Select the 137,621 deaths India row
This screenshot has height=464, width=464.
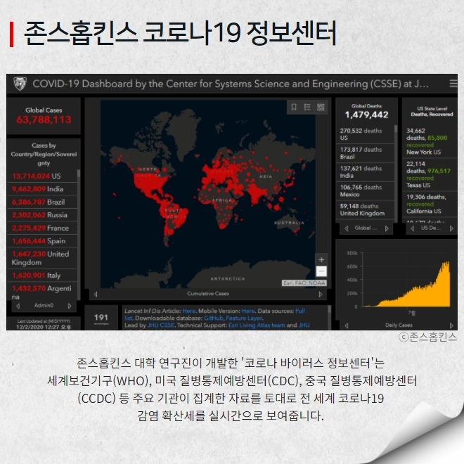(365, 172)
